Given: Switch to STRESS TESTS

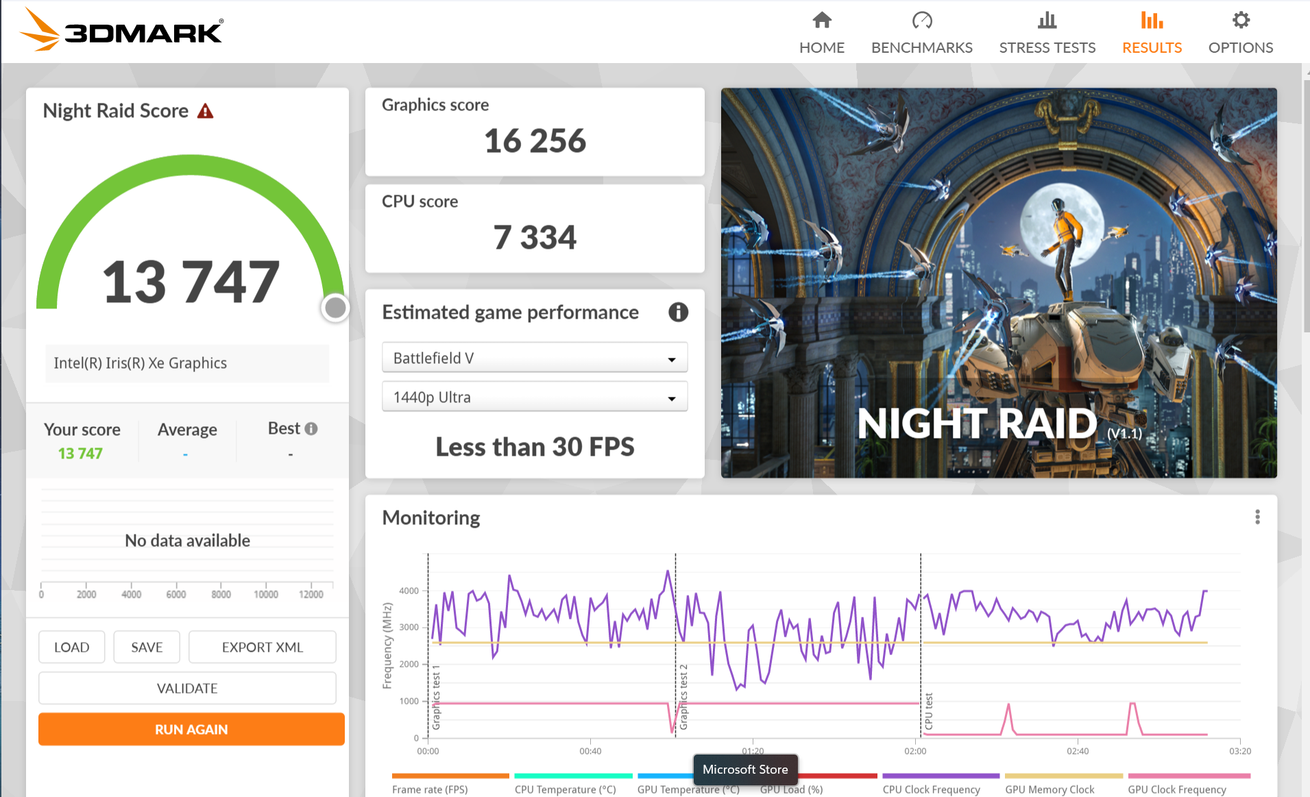Looking at the screenshot, I should 1047,32.
